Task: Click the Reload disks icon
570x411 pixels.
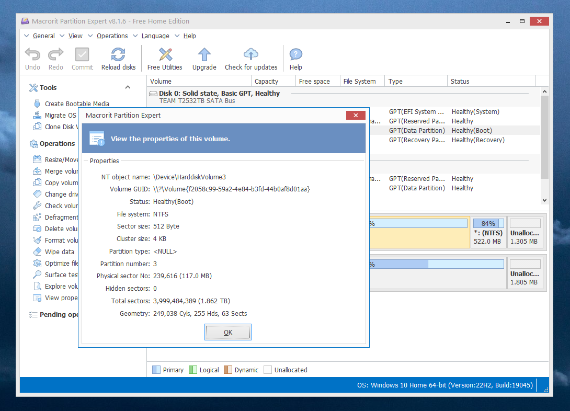Action: point(118,54)
